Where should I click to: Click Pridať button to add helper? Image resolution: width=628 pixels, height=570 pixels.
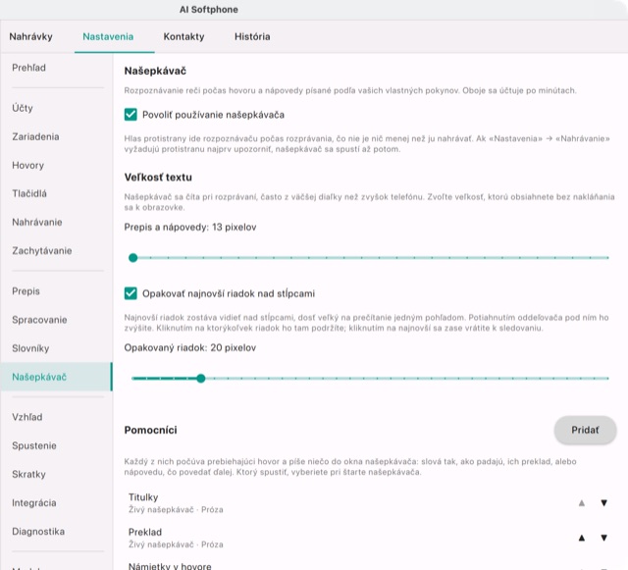tap(585, 430)
